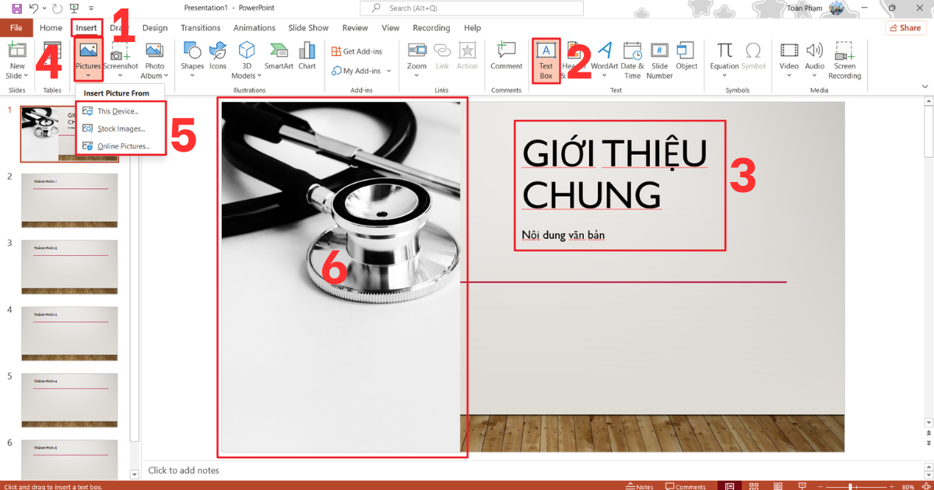This screenshot has width=934, height=490.
Task: Open the WordArt gallery
Action: pyautogui.click(x=604, y=61)
